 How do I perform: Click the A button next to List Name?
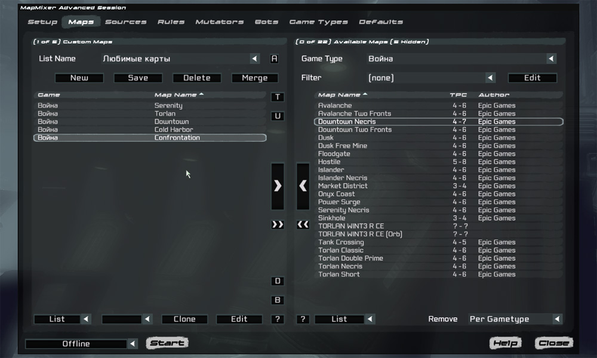click(274, 58)
